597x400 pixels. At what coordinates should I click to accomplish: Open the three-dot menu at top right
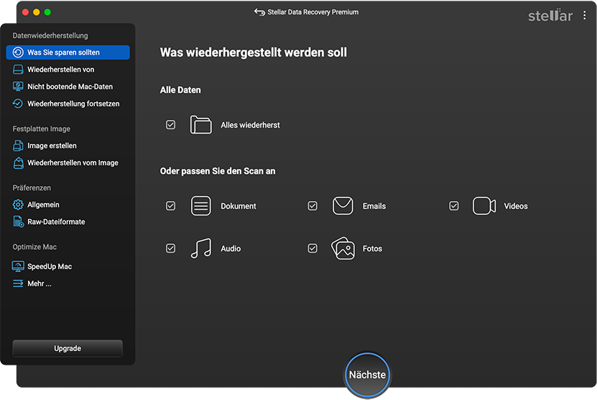(584, 15)
